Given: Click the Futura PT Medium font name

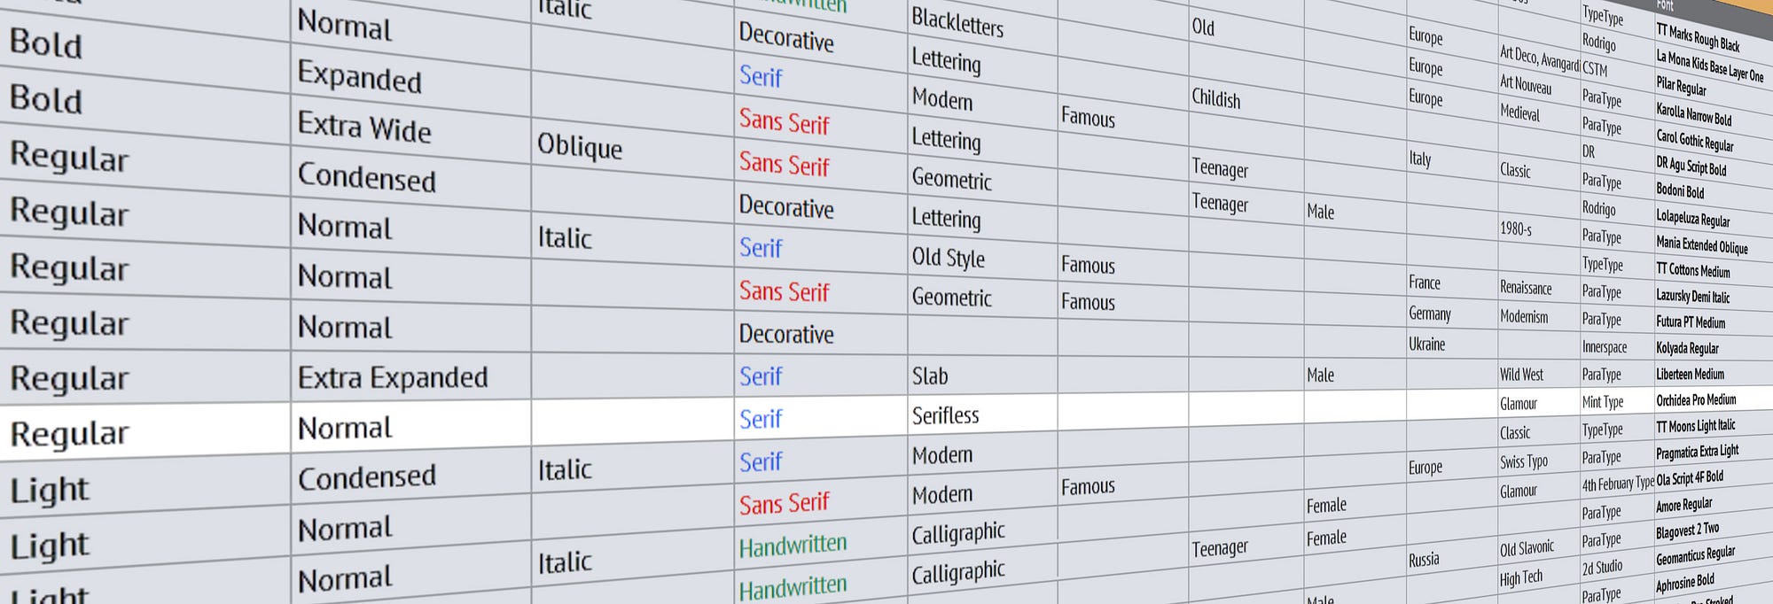Looking at the screenshot, I should [1691, 322].
